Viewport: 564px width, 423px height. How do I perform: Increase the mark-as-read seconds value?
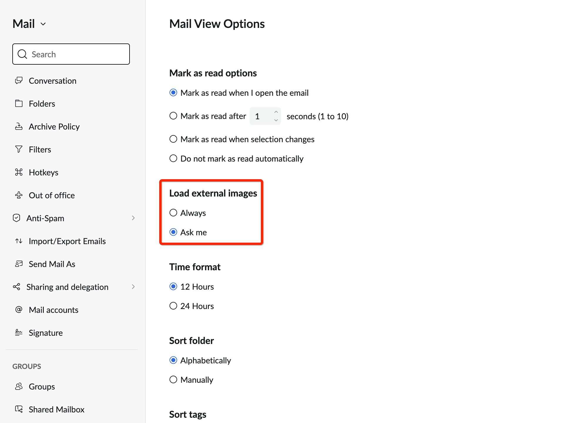[276, 112]
